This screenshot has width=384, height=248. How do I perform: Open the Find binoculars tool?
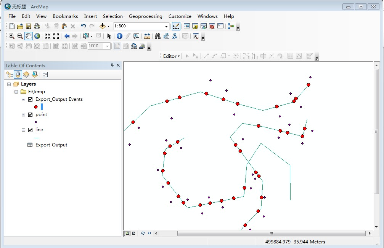(158, 36)
